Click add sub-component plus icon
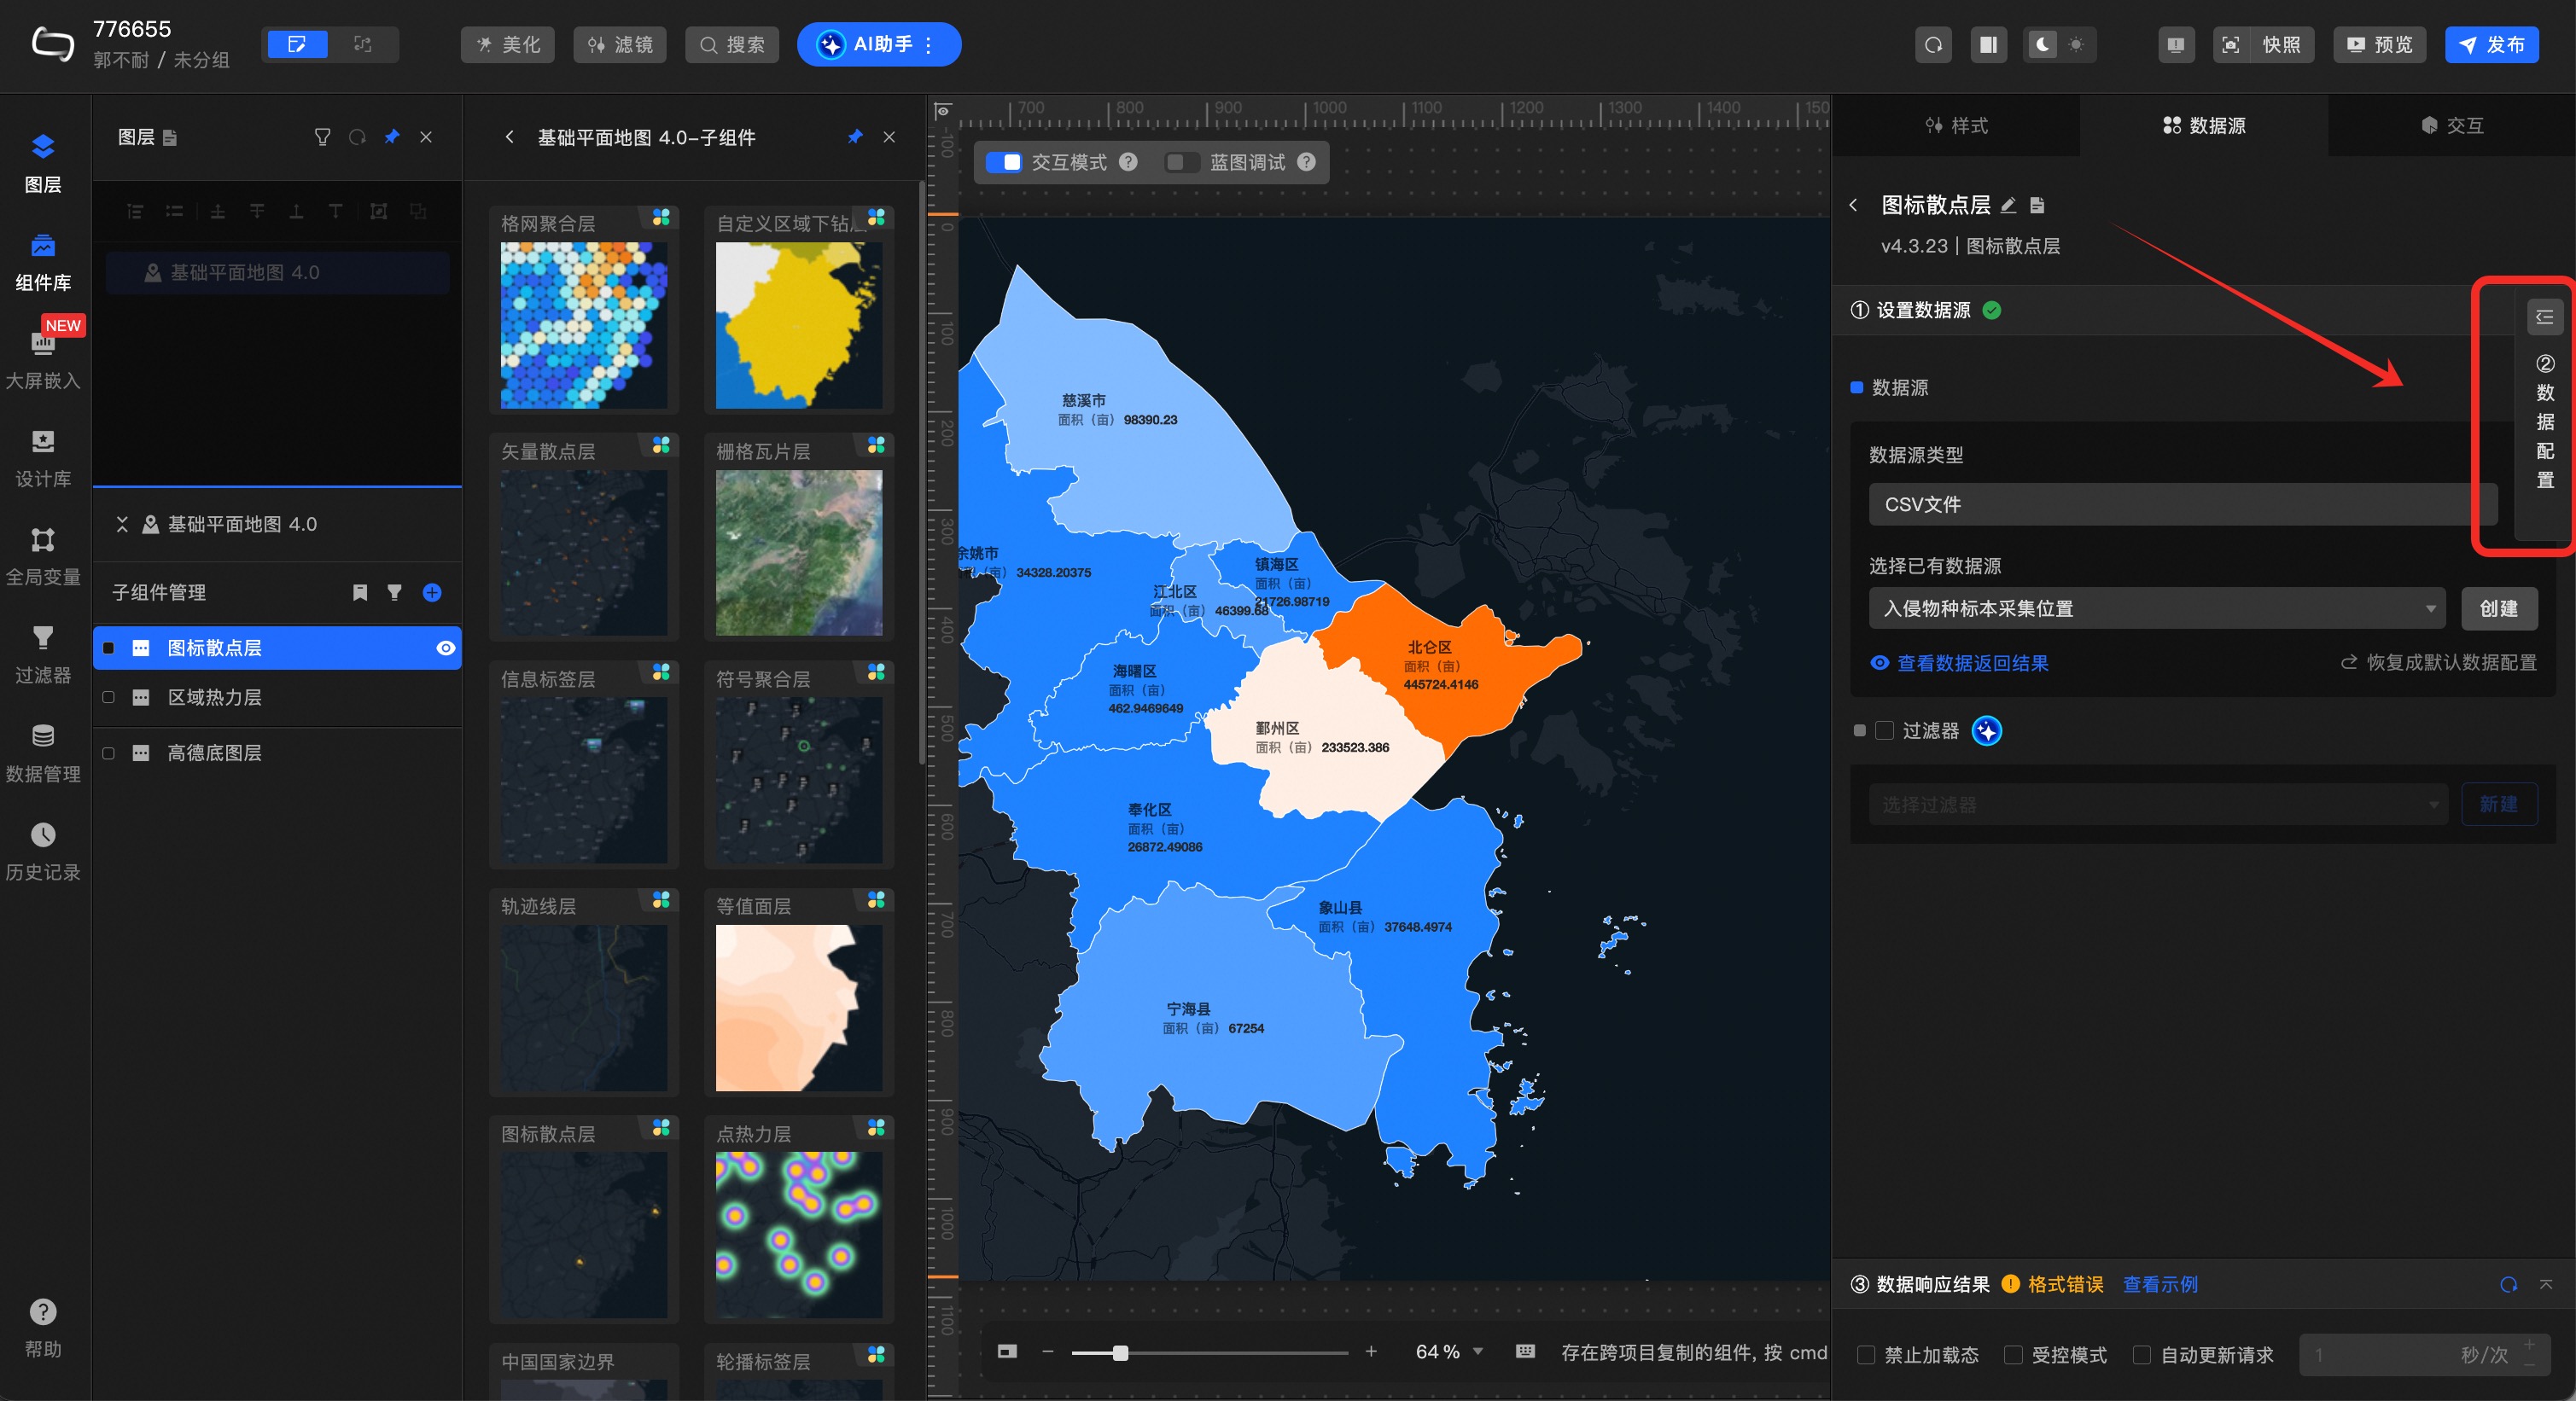Screen dimensions: 2576x1401 432,593
